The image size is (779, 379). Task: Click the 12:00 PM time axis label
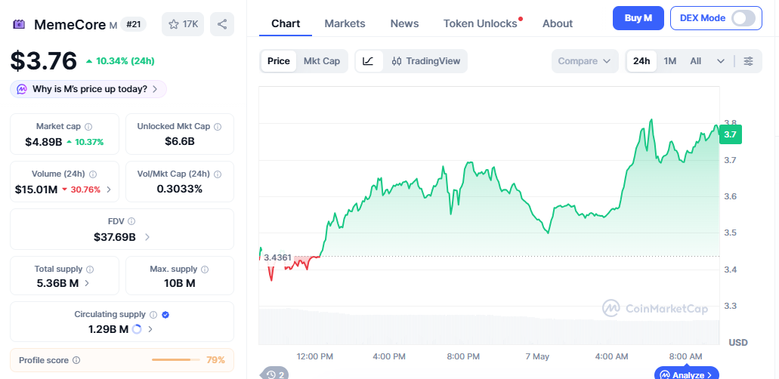pos(315,356)
